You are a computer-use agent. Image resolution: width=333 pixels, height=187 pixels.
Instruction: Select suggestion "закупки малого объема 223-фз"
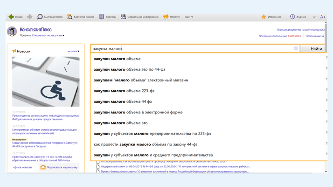point(124,91)
